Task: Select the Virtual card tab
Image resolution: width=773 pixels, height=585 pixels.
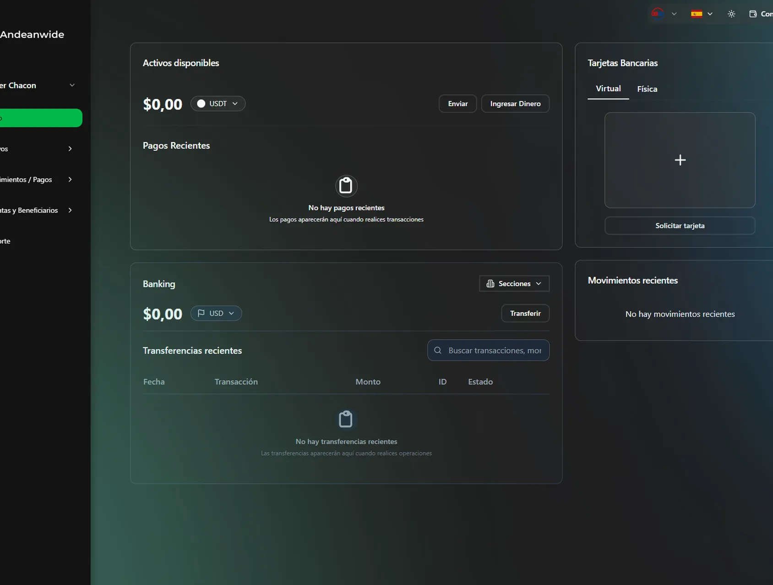Action: (x=608, y=88)
